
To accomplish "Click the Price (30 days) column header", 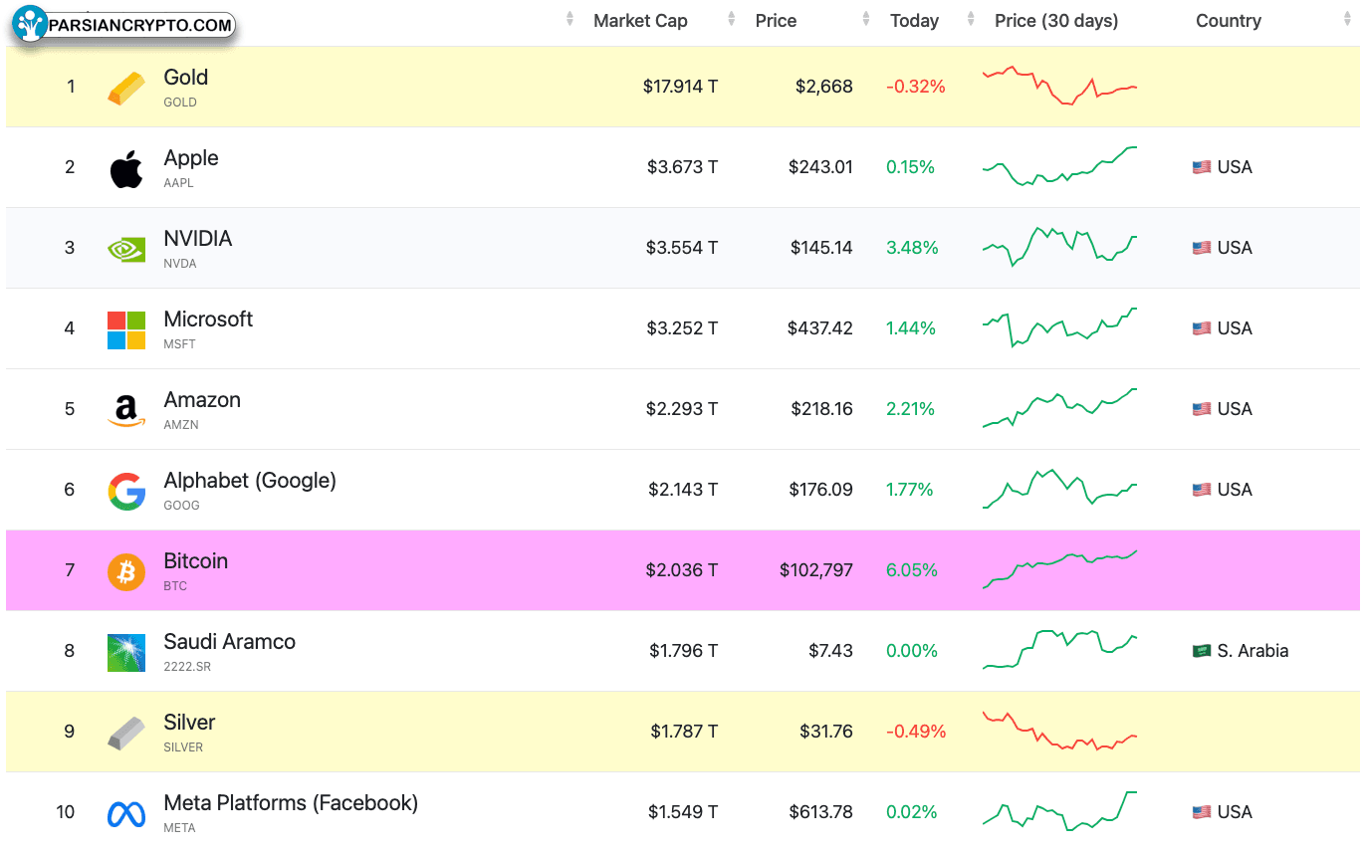I will coord(1056,21).
